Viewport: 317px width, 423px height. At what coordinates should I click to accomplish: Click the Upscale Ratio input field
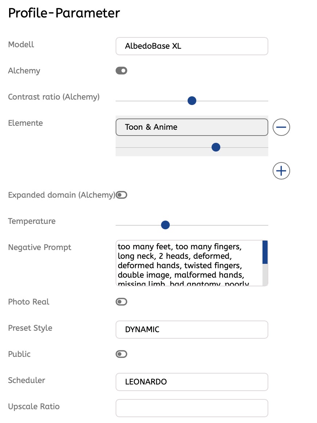click(192, 408)
